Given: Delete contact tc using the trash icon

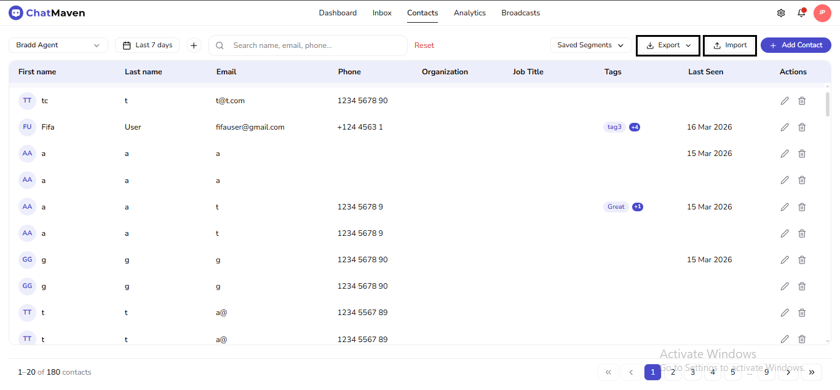Looking at the screenshot, I should click(x=802, y=100).
